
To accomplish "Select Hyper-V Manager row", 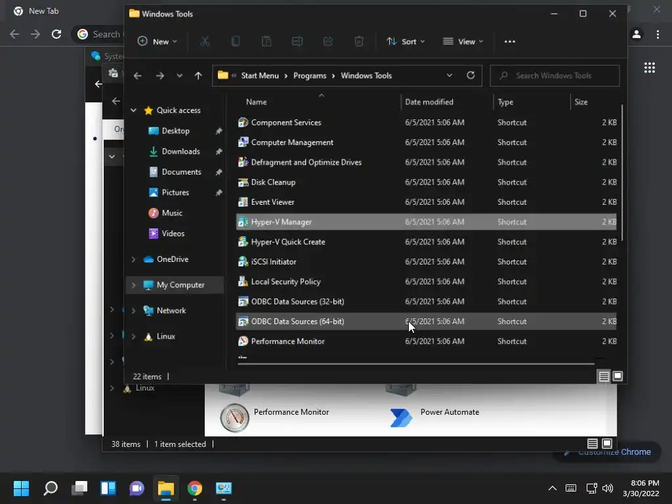I will tap(426, 222).
